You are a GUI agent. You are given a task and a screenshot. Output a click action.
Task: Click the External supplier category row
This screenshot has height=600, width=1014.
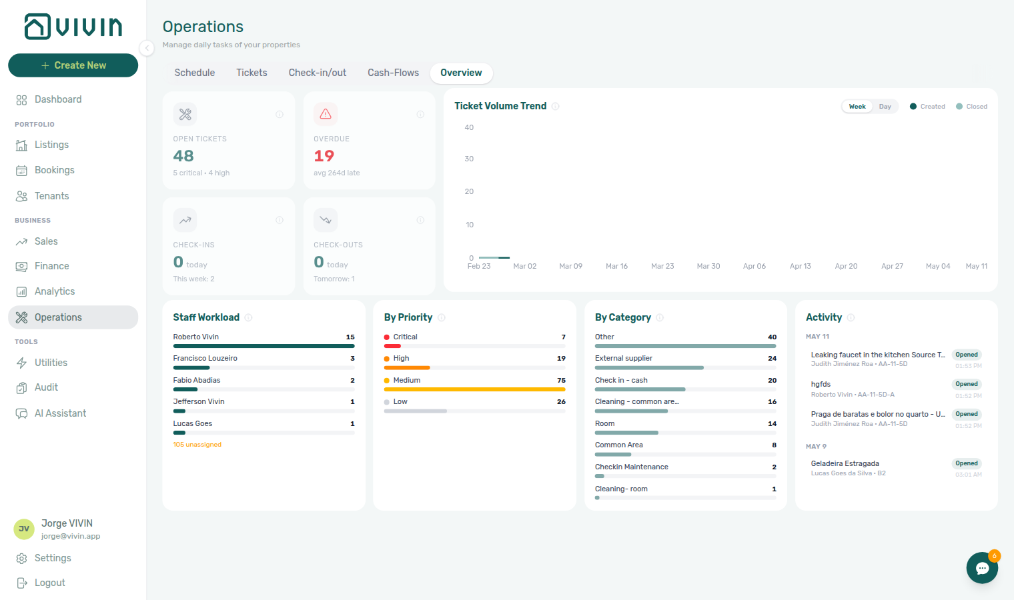tap(686, 362)
